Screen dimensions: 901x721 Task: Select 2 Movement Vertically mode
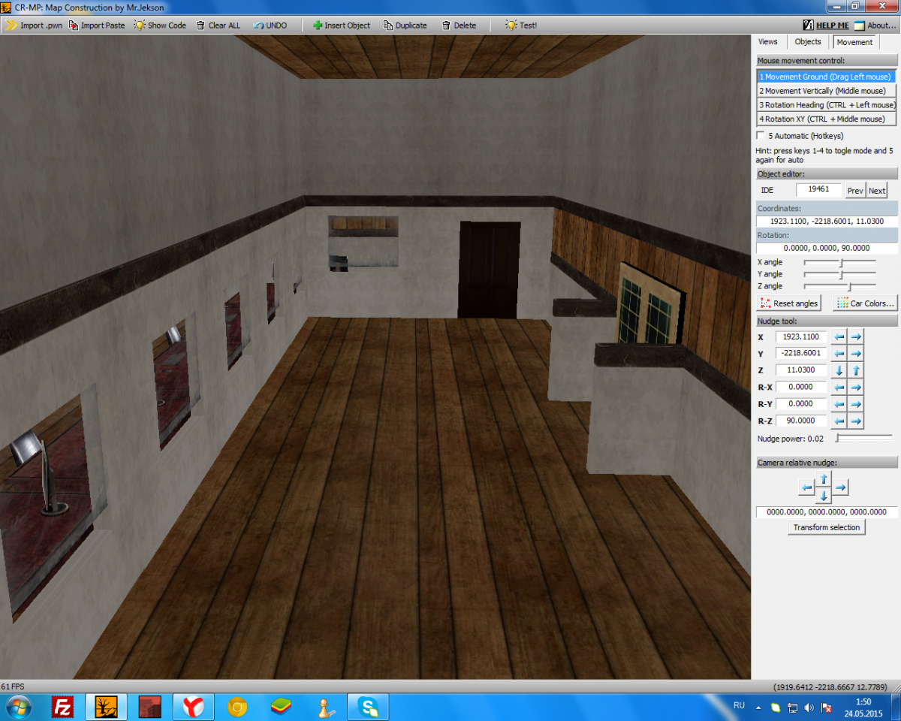(x=827, y=91)
